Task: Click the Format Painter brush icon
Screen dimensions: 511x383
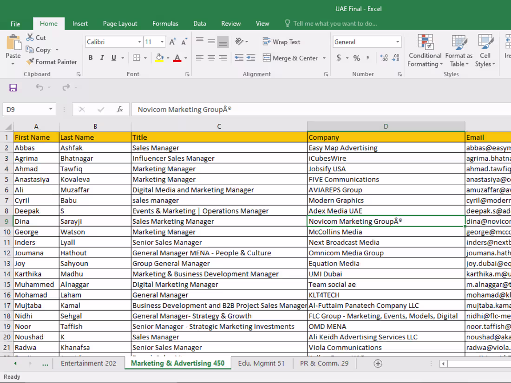Action: pos(30,62)
